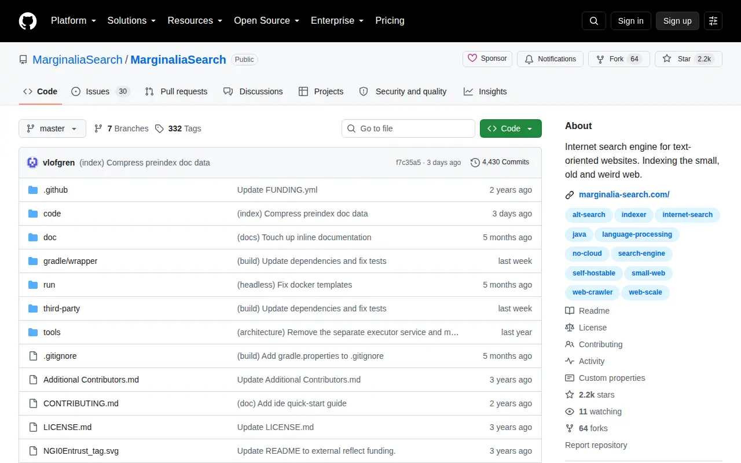Open the GitHub homepage logo
The image size is (741, 463).
(x=28, y=21)
